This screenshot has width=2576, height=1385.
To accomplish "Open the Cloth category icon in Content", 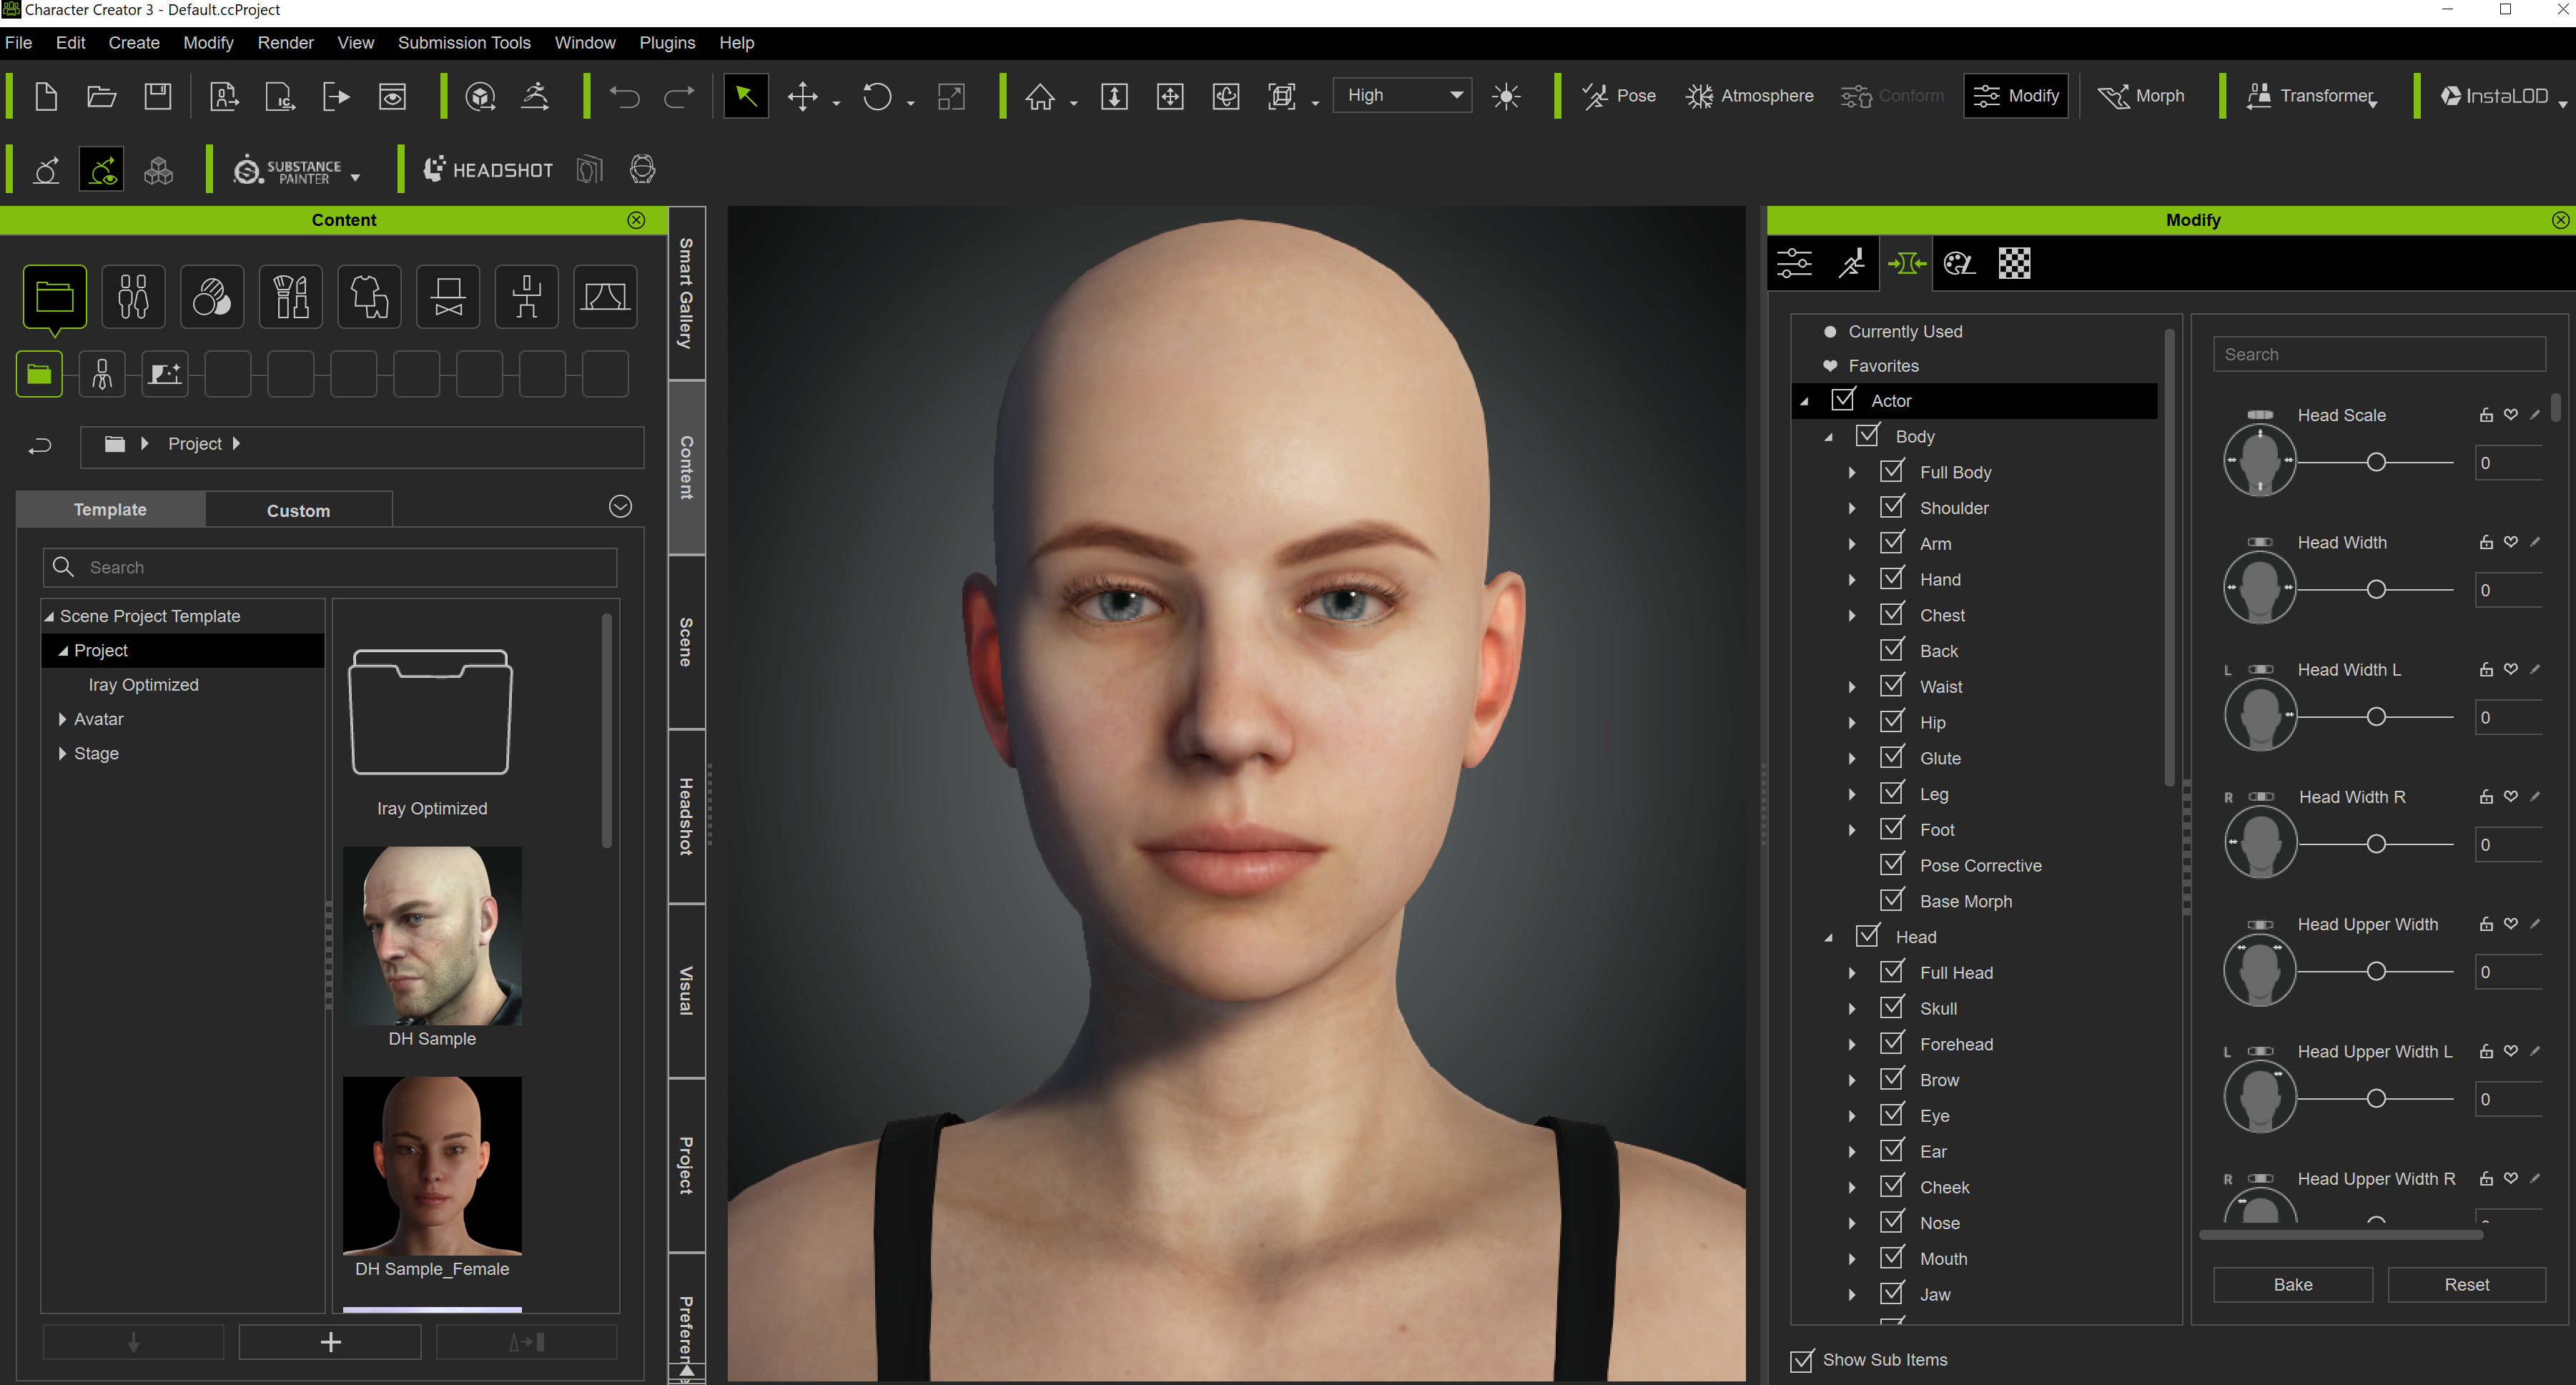I will [369, 296].
